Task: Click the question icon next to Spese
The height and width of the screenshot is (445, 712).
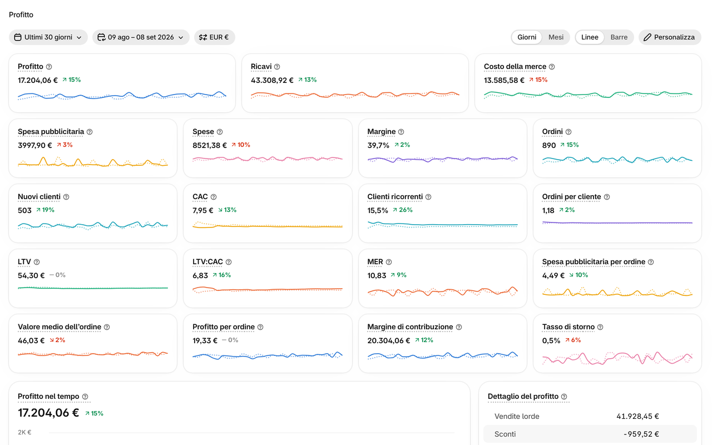Action: pyautogui.click(x=220, y=132)
